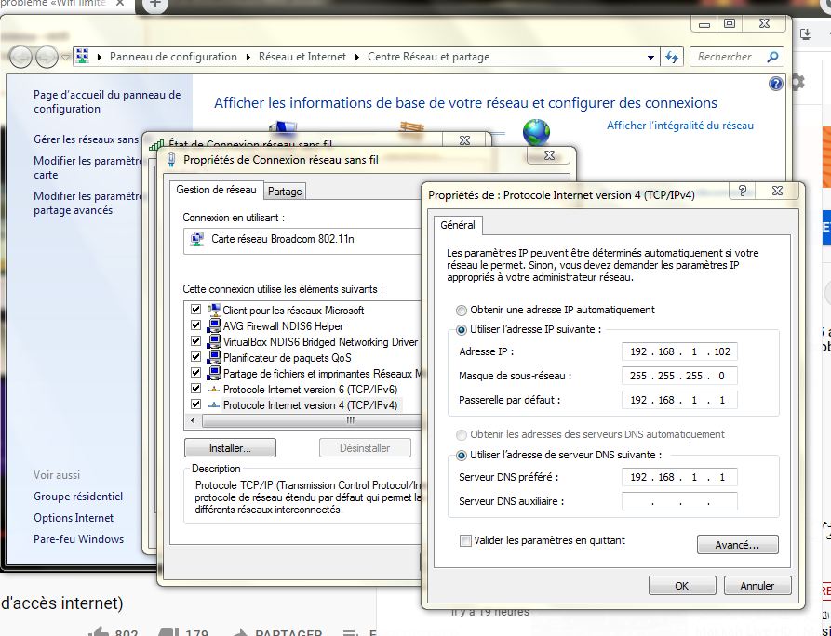831x636 pixels.
Task: Click the Serveur DNS auxiliaire input field
Action: pyautogui.click(x=679, y=502)
